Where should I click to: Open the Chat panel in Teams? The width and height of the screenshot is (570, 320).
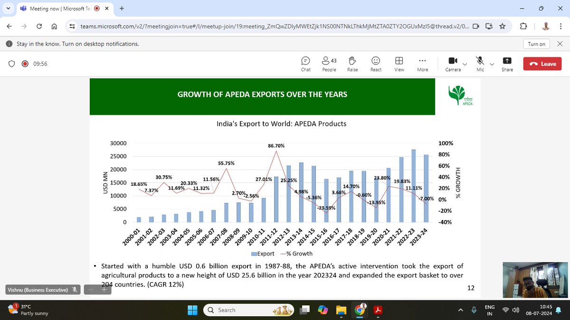305,64
